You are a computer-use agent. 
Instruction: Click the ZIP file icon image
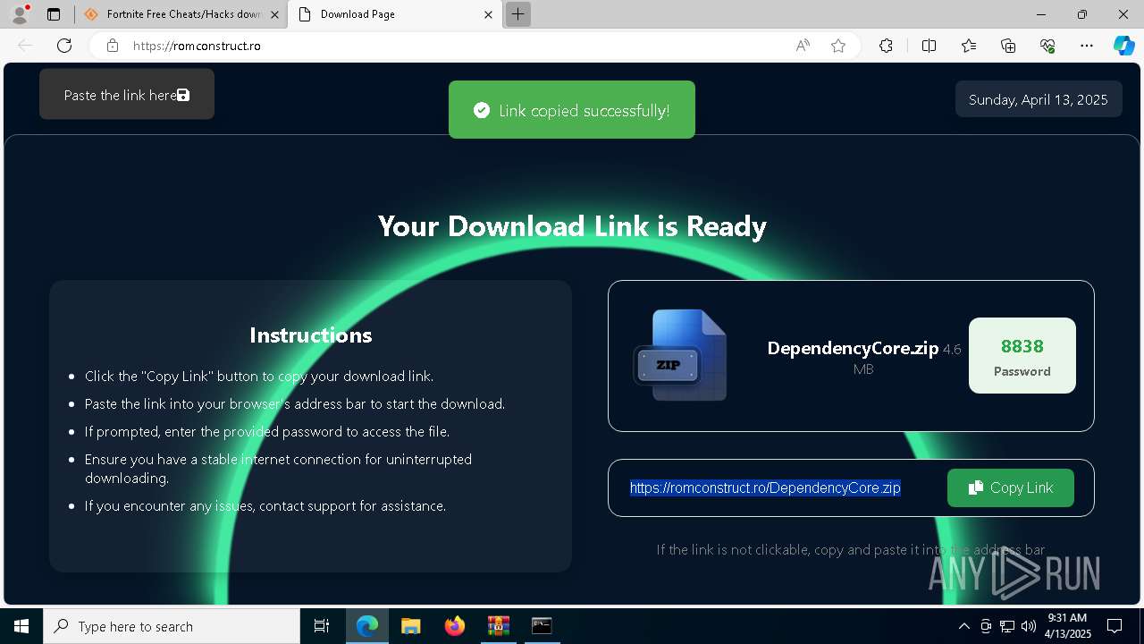680,355
